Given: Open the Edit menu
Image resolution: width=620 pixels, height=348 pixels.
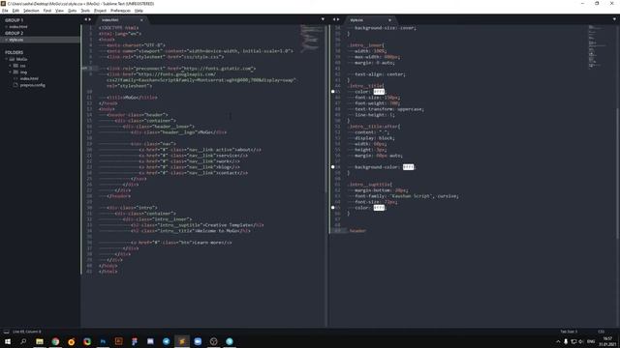Looking at the screenshot, I should [x=15, y=11].
